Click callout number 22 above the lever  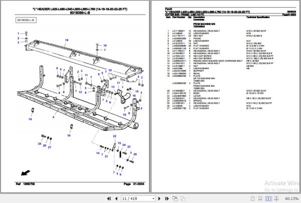(114, 136)
